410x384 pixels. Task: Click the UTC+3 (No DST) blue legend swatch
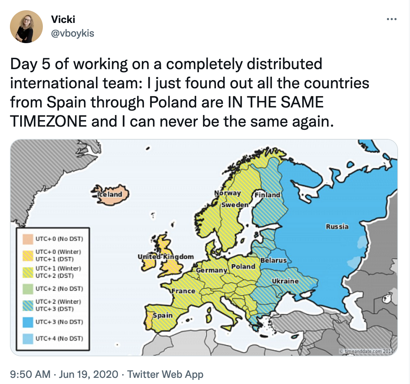[x=28, y=322]
